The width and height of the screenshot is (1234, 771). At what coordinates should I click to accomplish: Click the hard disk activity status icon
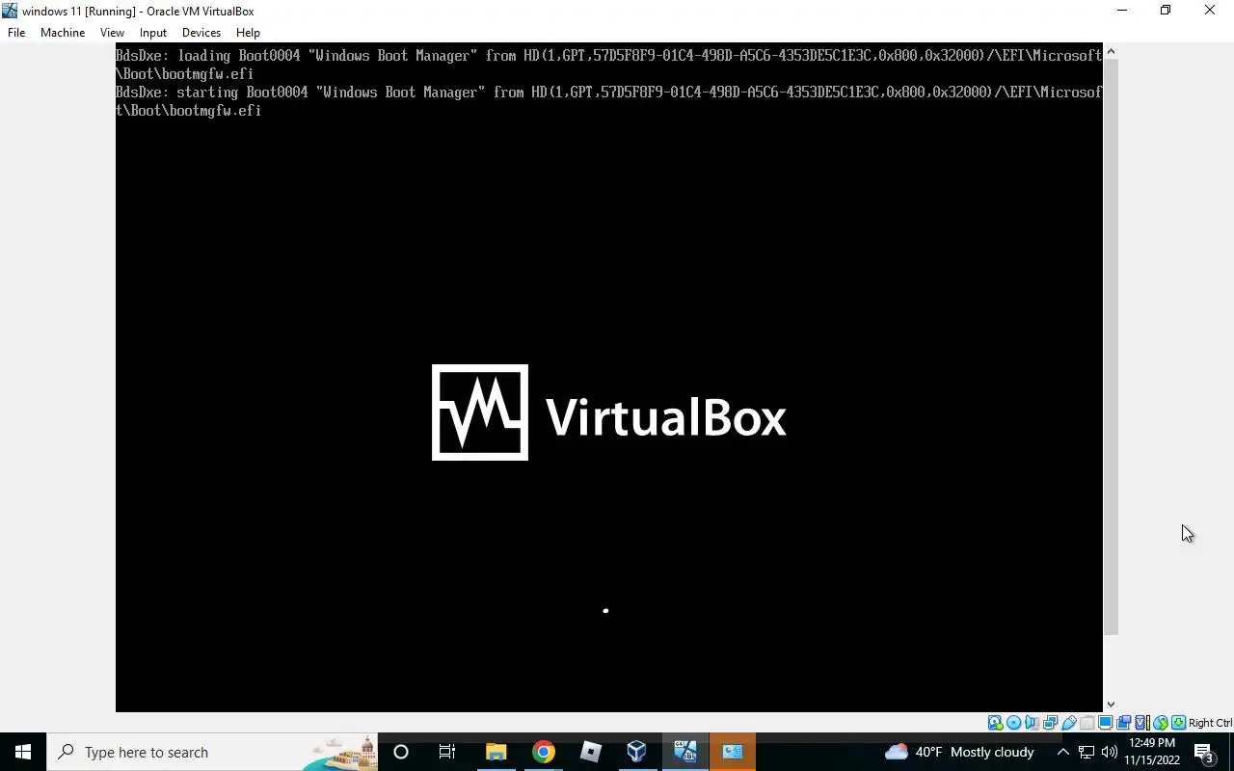pos(995,723)
